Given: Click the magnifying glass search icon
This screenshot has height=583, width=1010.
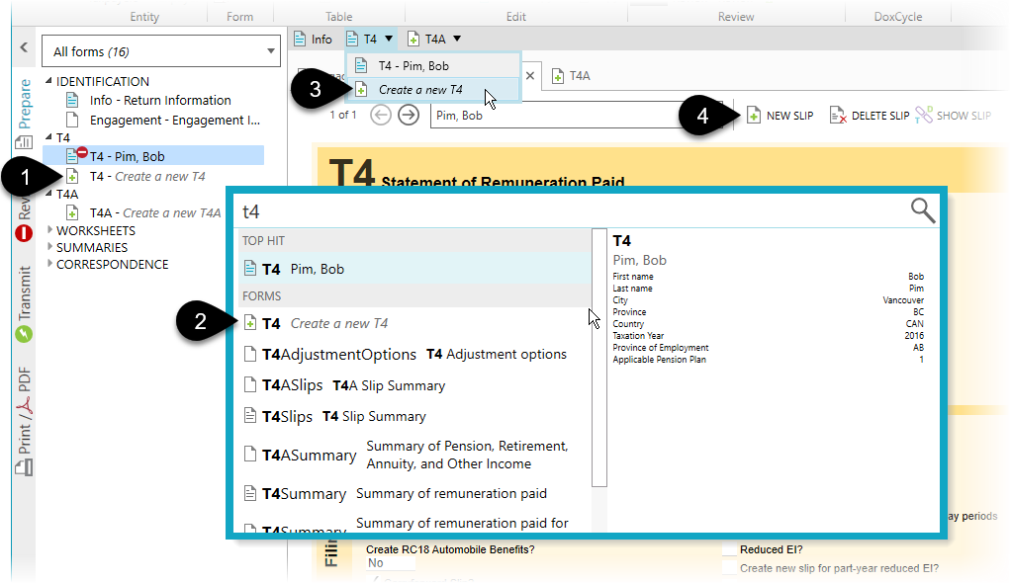Looking at the screenshot, I should point(922,210).
